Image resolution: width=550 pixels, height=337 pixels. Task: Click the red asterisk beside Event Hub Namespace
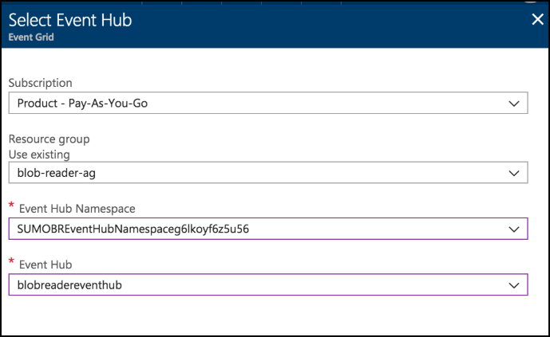tap(11, 207)
